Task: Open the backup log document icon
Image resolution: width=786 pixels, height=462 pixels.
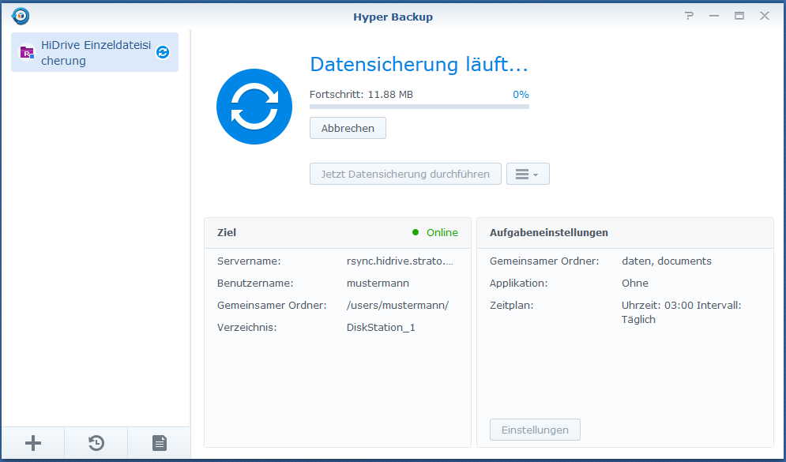Action: [160, 443]
